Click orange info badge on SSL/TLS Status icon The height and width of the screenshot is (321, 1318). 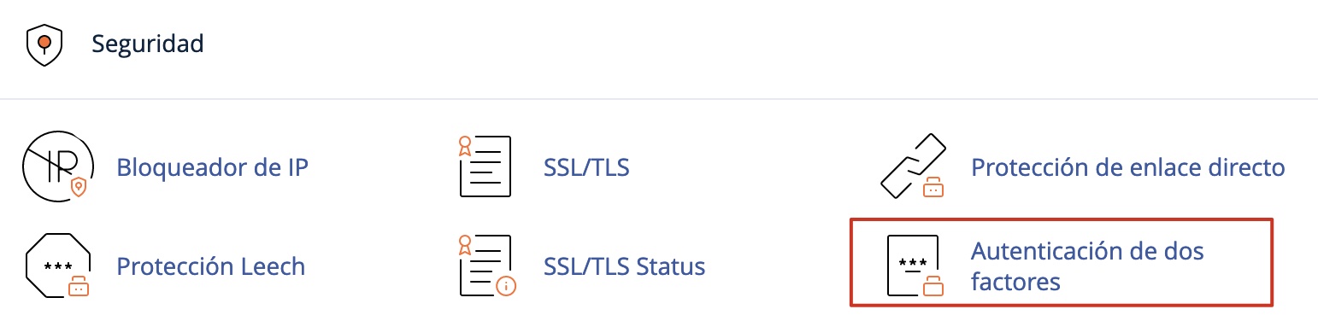[x=506, y=286]
